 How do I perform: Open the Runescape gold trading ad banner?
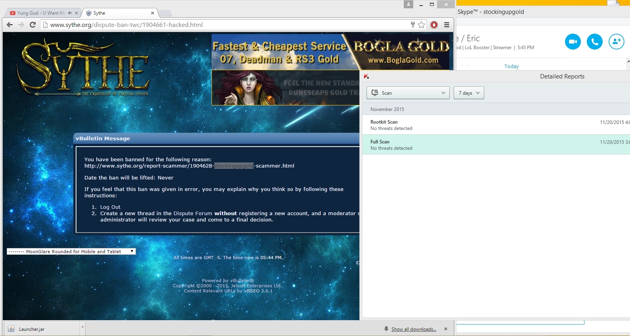coord(286,88)
